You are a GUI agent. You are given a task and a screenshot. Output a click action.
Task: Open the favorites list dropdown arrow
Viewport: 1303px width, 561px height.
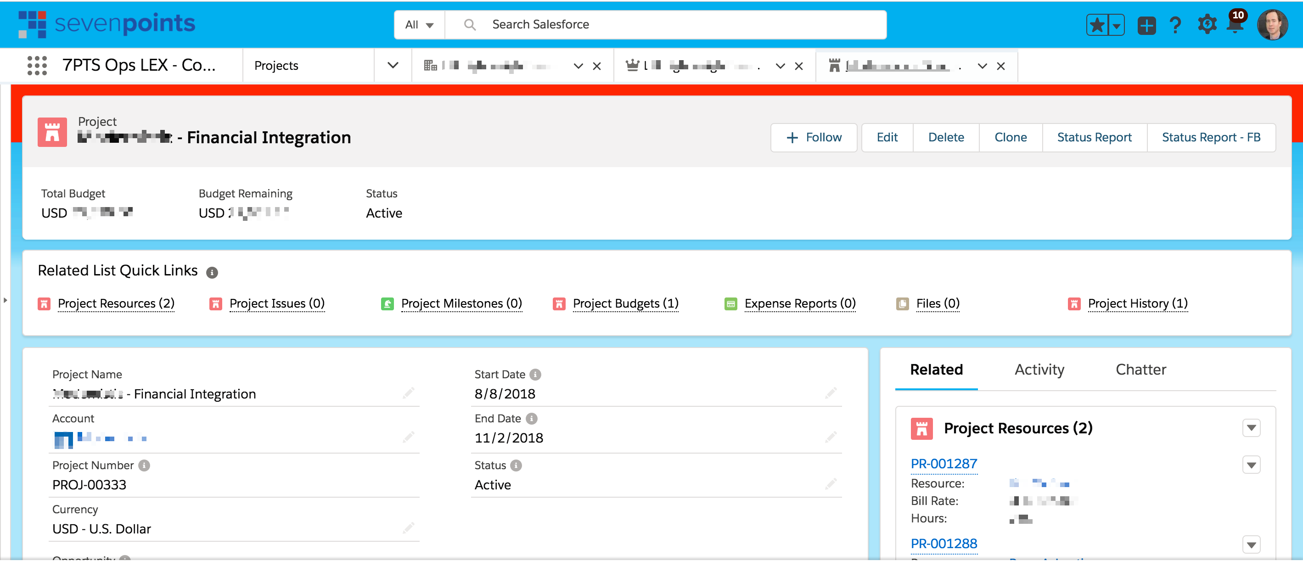point(1116,25)
